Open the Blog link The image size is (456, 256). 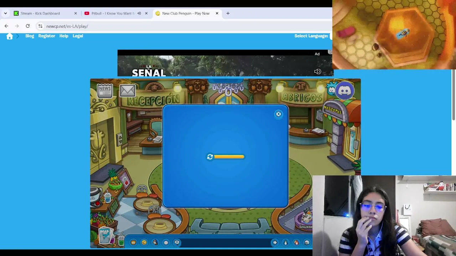[30, 36]
